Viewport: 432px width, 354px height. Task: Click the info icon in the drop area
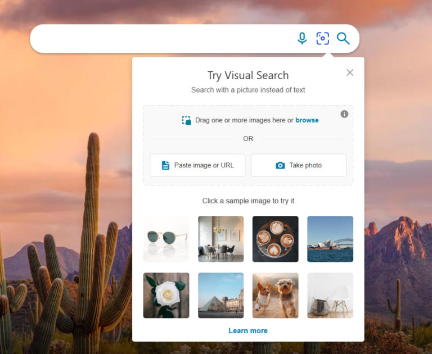coord(344,114)
